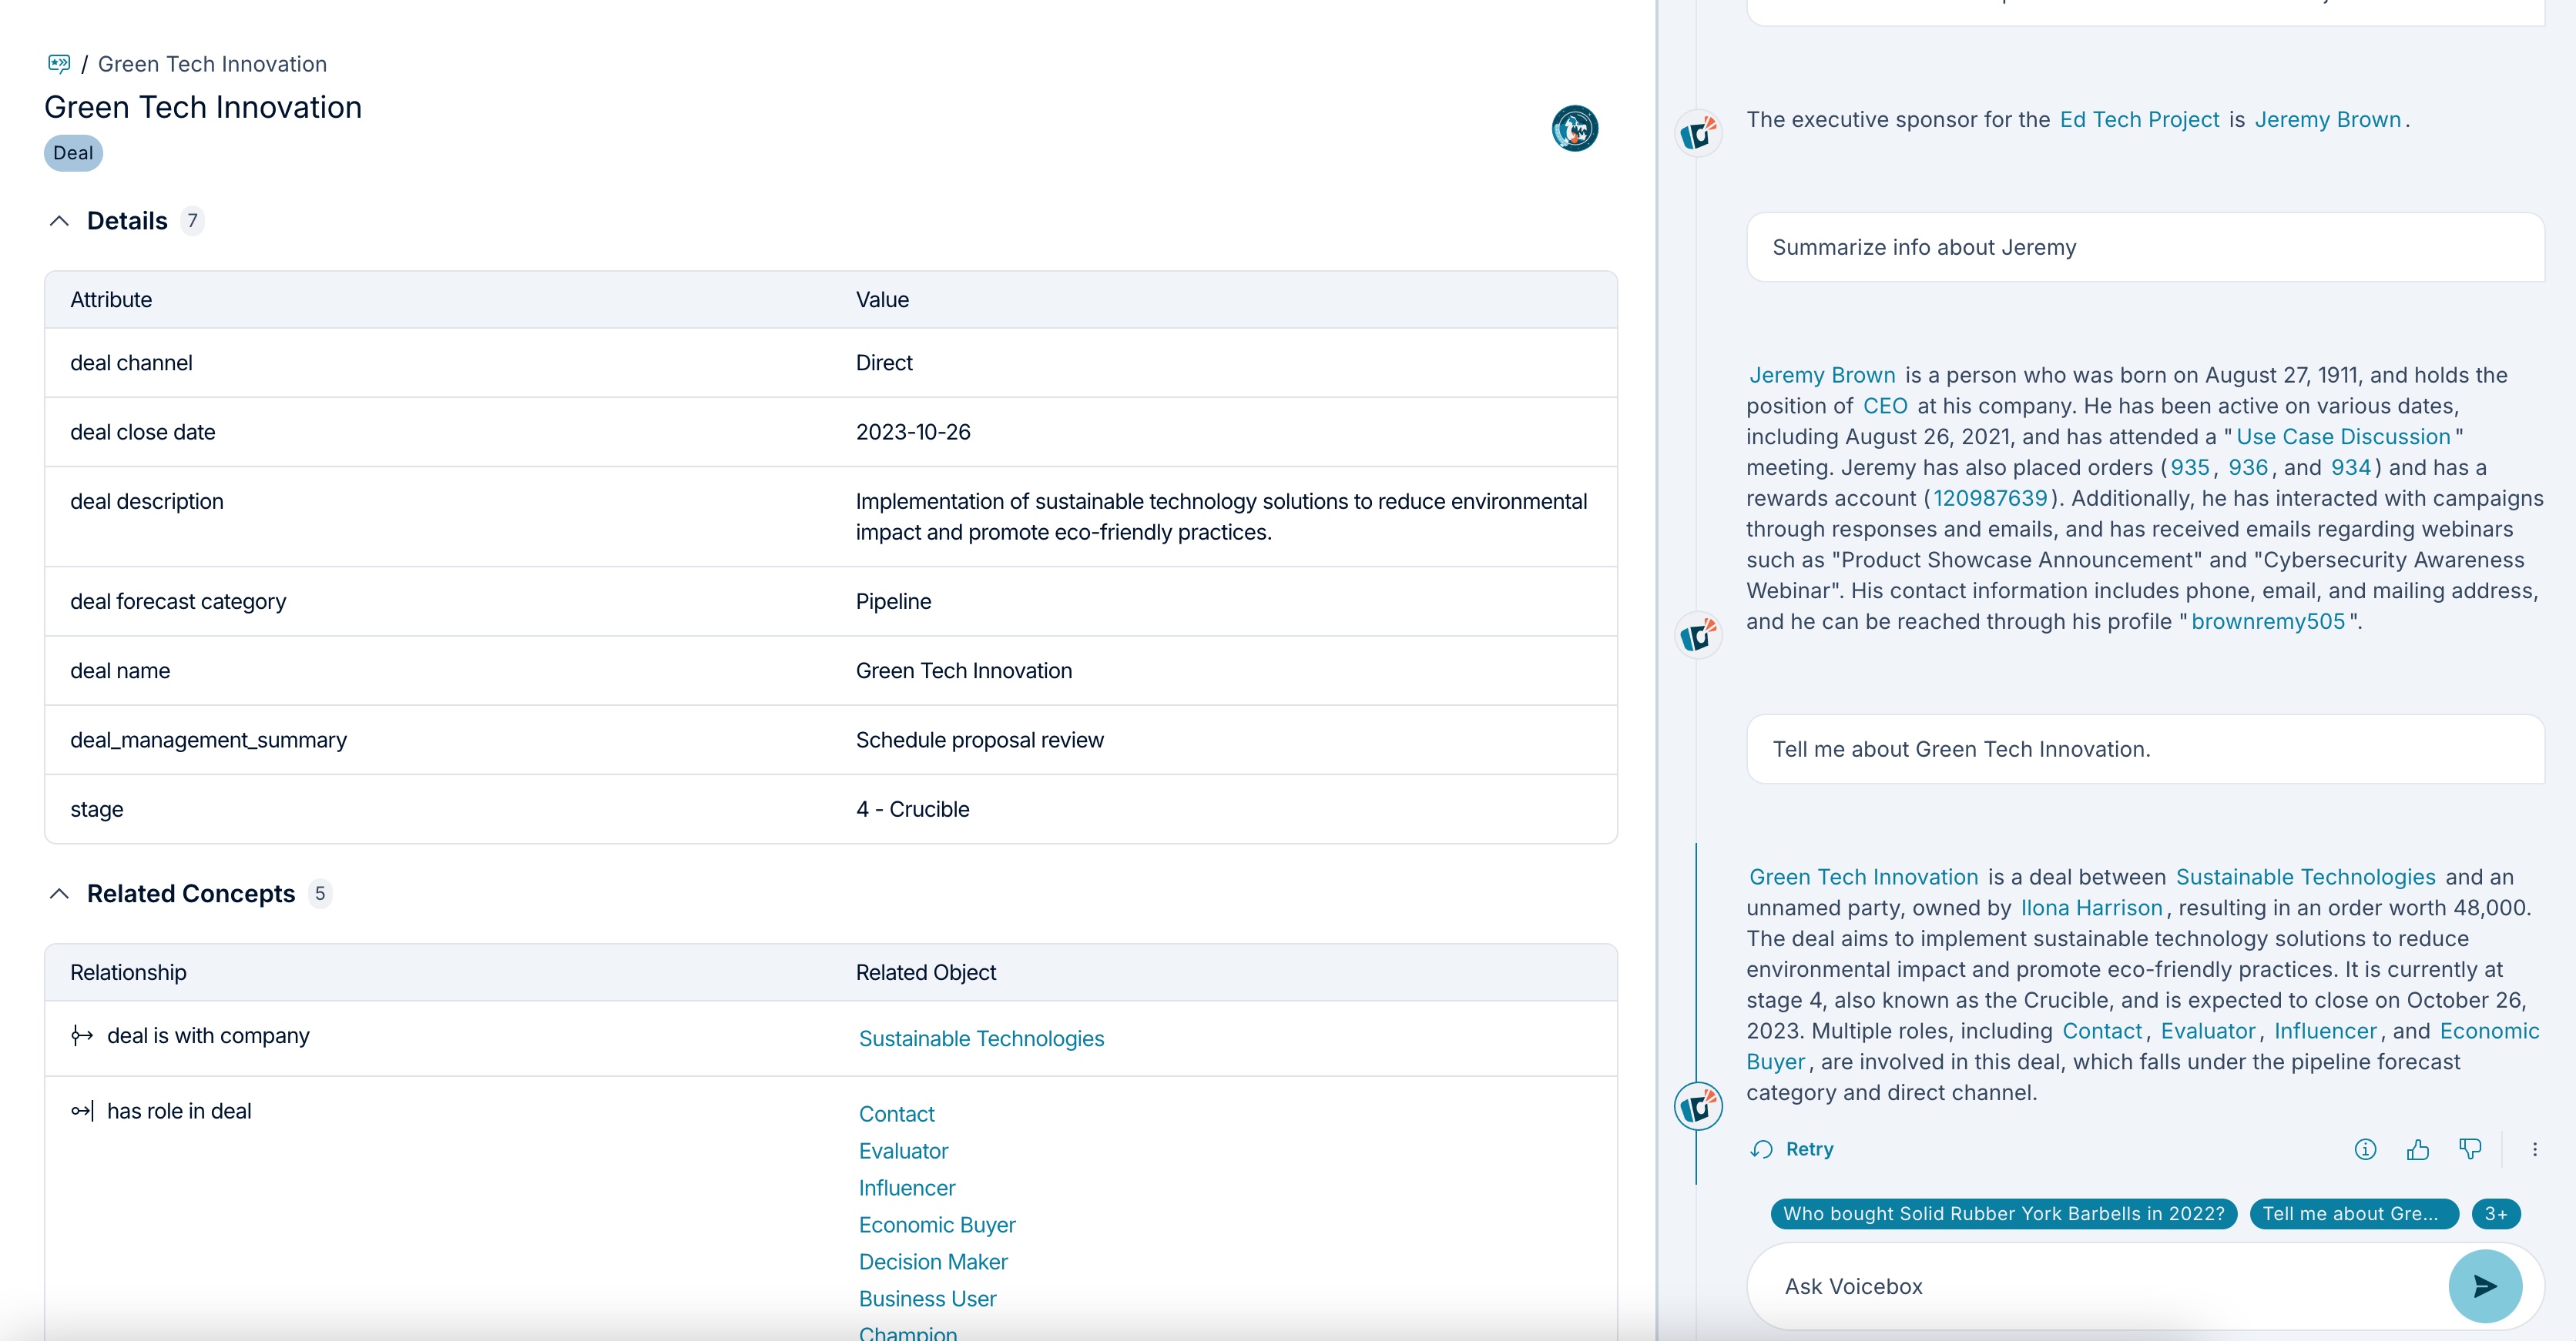
Task: Open order 935 link
Action: tap(2190, 467)
